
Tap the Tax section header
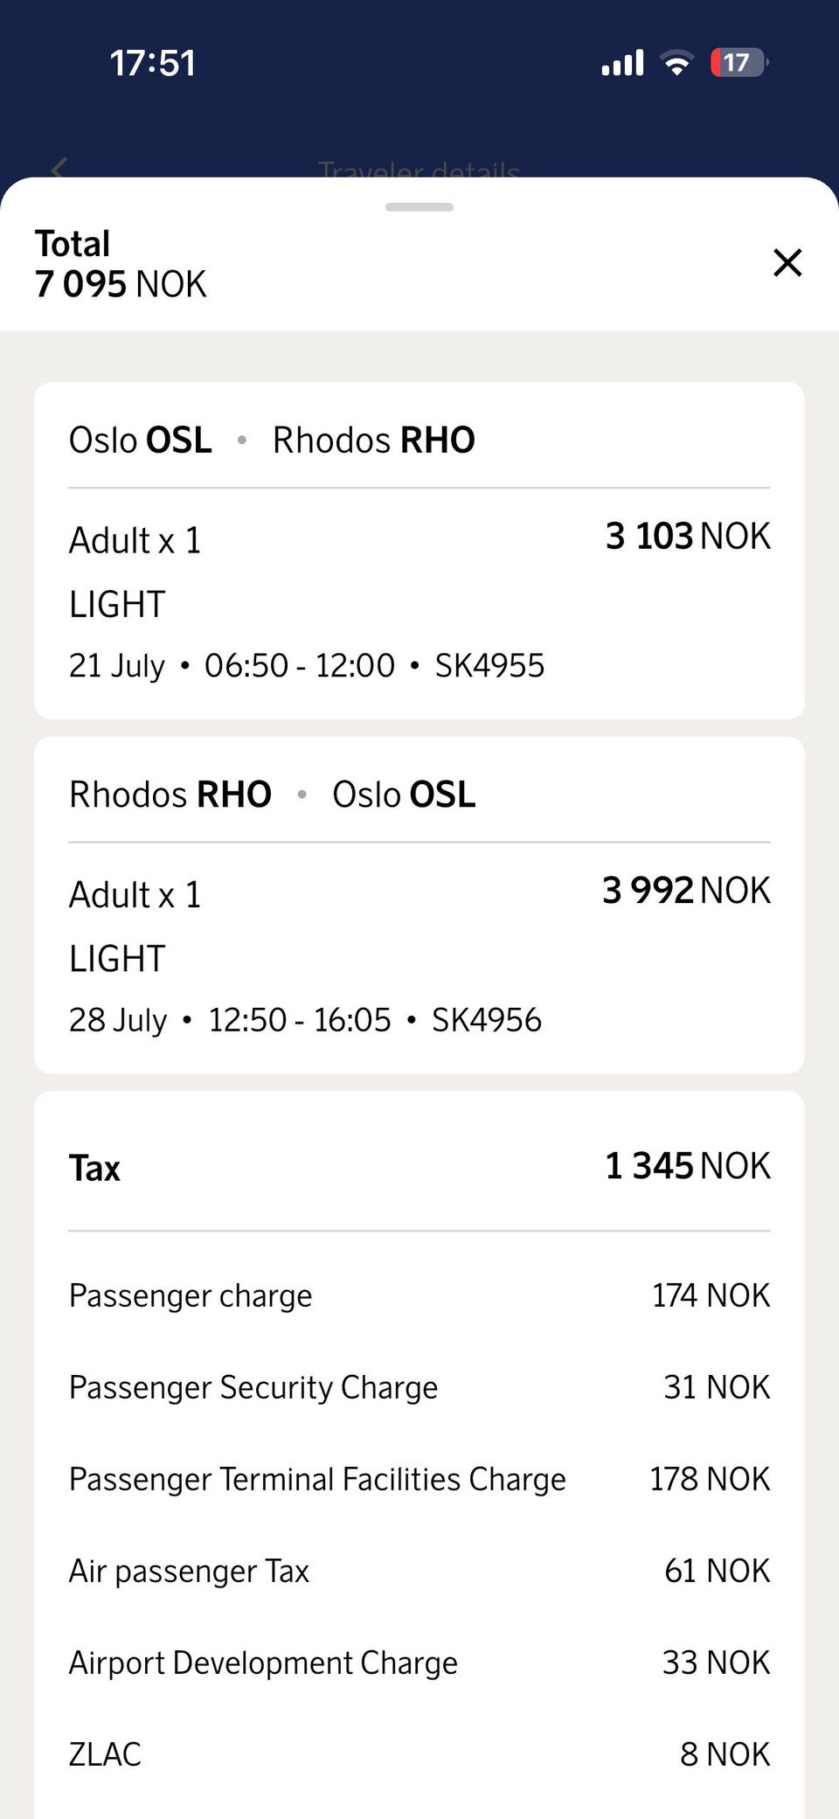[94, 1168]
